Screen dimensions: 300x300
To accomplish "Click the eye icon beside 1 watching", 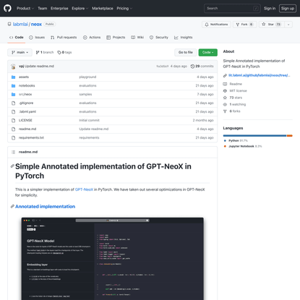I will (225, 104).
